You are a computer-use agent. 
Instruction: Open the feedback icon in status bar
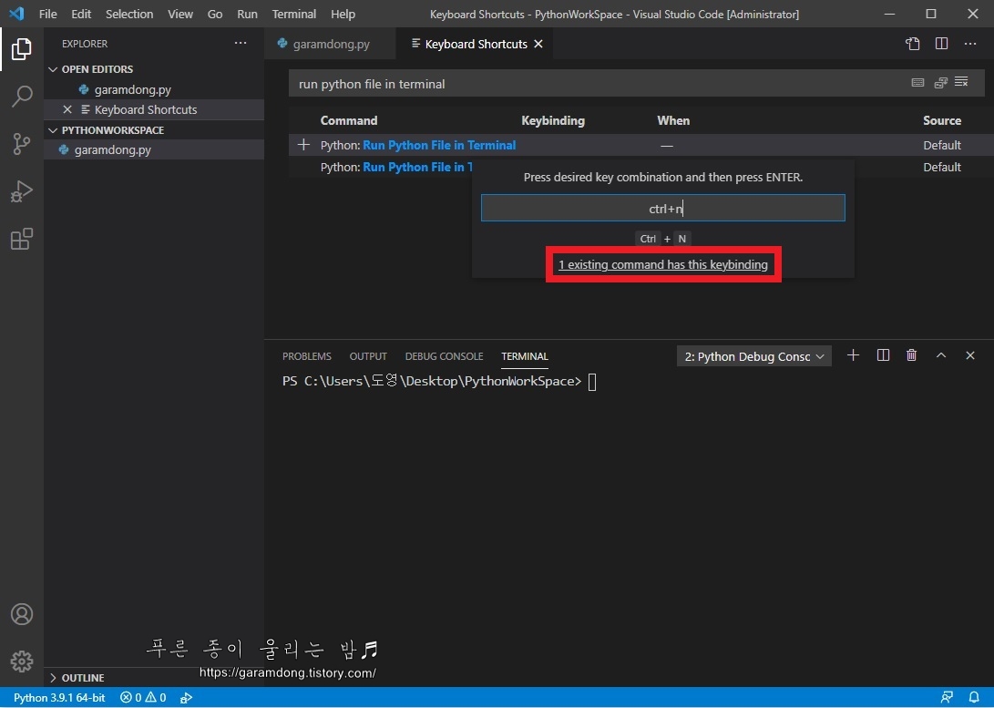coord(948,698)
